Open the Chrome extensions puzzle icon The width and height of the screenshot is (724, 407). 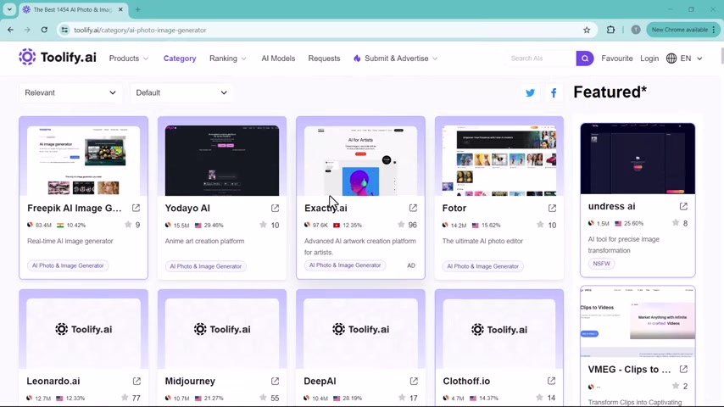pos(610,30)
